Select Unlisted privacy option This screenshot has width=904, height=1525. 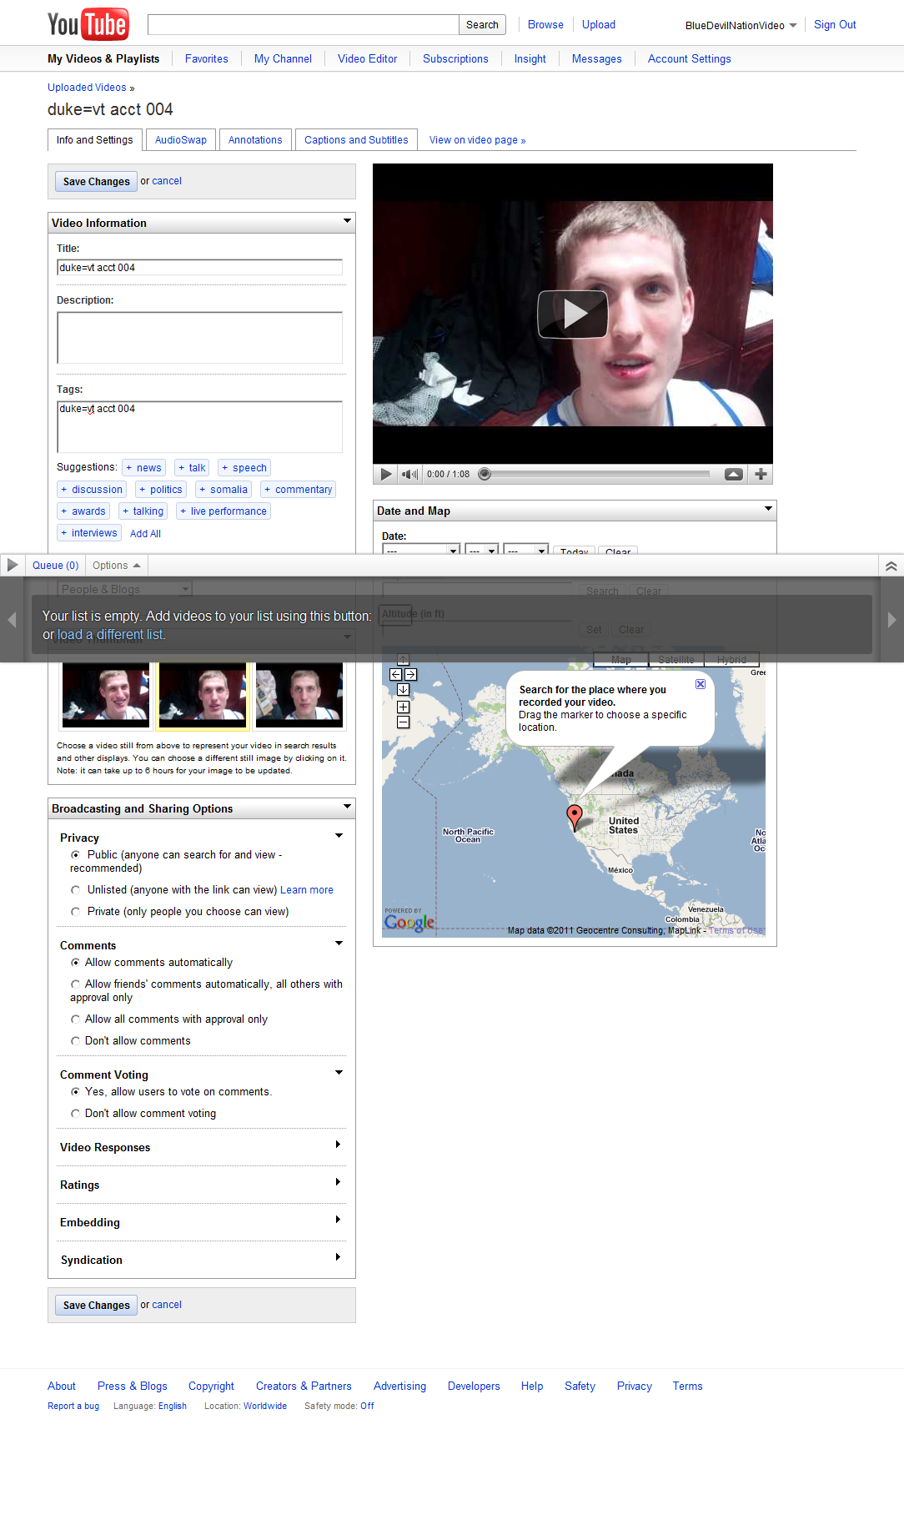coord(76,890)
